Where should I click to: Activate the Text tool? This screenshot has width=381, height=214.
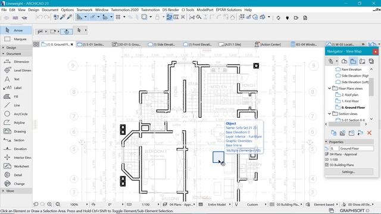[16, 79]
